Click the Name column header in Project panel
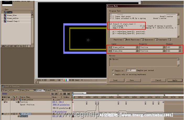The height and width of the screenshot is (120, 184). click(x=7, y=9)
